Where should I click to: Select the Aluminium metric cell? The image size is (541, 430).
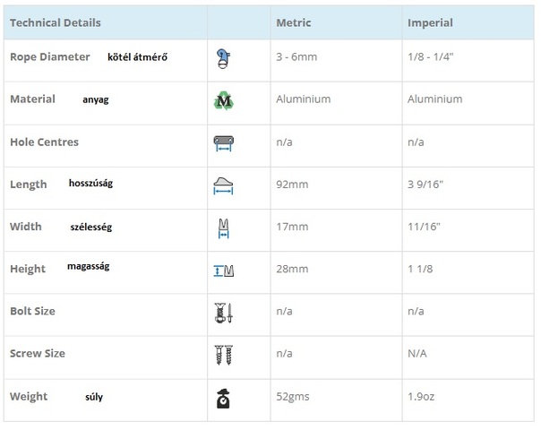(304, 99)
